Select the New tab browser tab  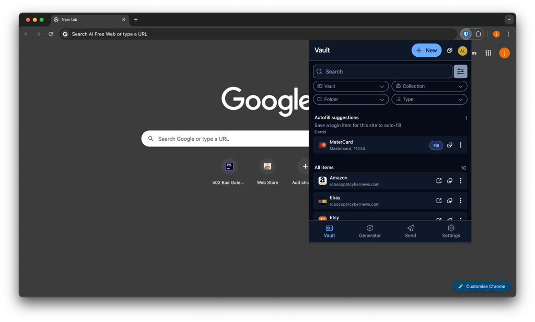tap(90, 20)
